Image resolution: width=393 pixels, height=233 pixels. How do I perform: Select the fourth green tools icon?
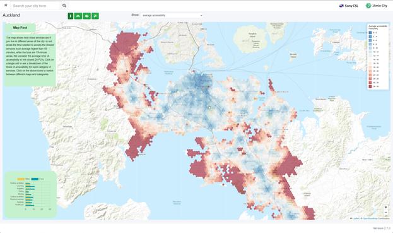[95, 16]
